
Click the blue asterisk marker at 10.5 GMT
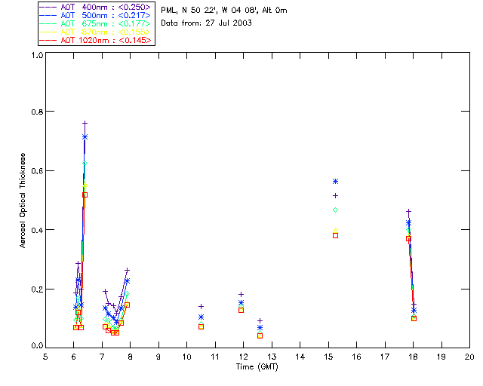pyautogui.click(x=202, y=317)
